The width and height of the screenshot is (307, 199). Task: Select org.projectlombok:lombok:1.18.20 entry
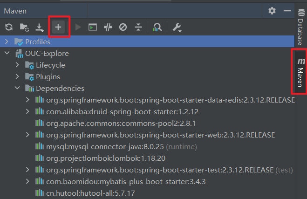click(147, 158)
